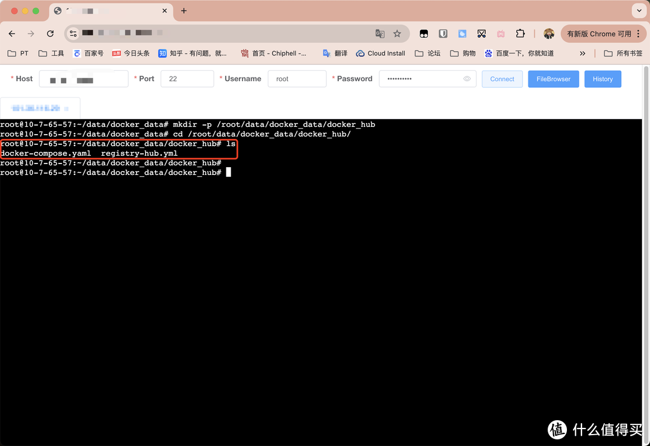This screenshot has width=650, height=446.
Task: Click the translate page icon
Action: 380,34
